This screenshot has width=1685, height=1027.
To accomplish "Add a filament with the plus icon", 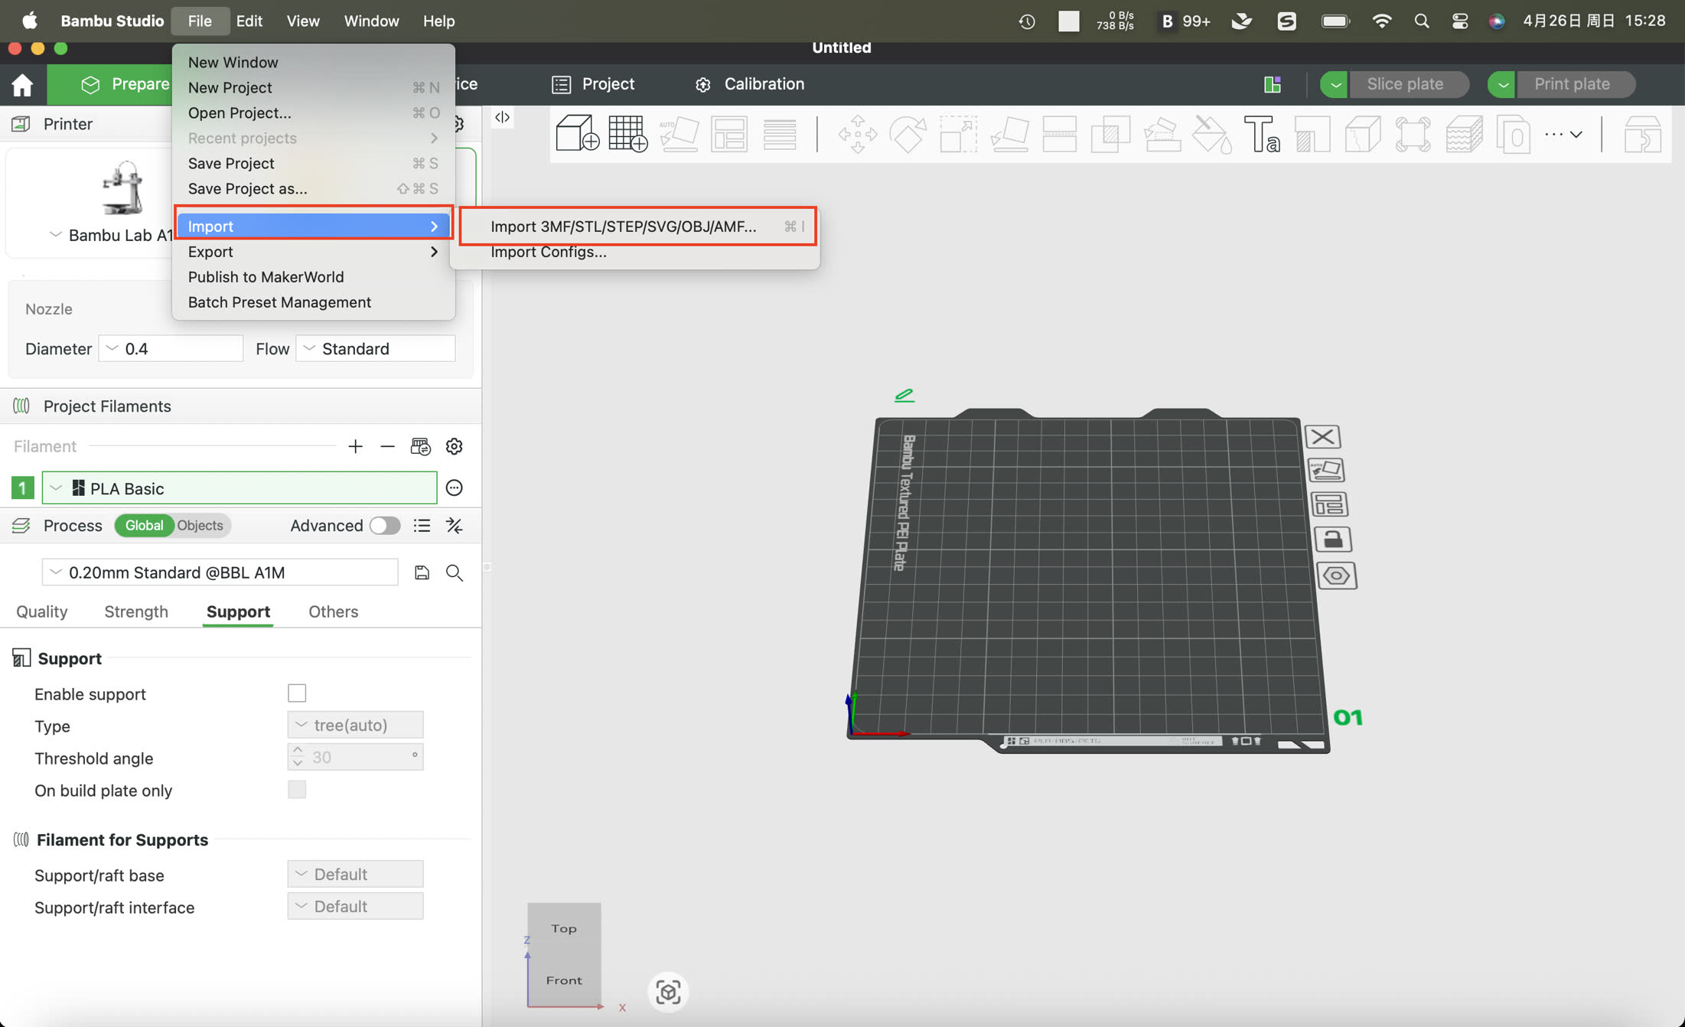I will (x=355, y=446).
